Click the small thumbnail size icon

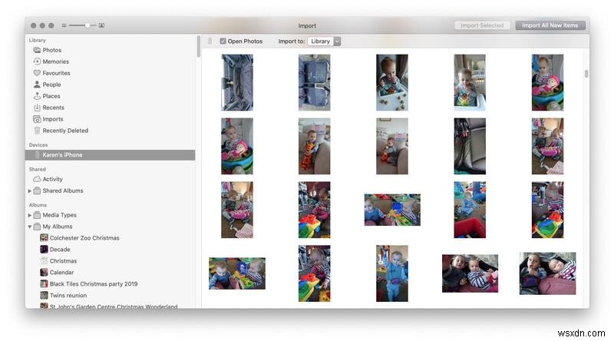pos(64,25)
